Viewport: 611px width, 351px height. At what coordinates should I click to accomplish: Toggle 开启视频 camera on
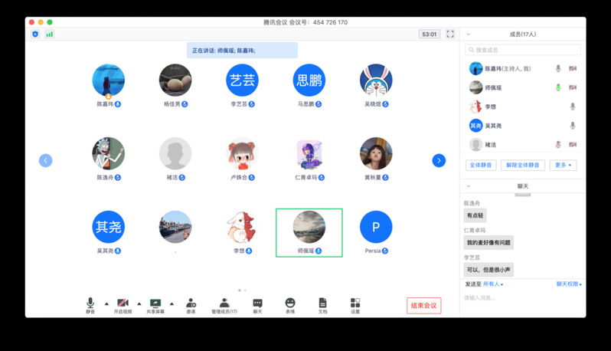(123, 304)
